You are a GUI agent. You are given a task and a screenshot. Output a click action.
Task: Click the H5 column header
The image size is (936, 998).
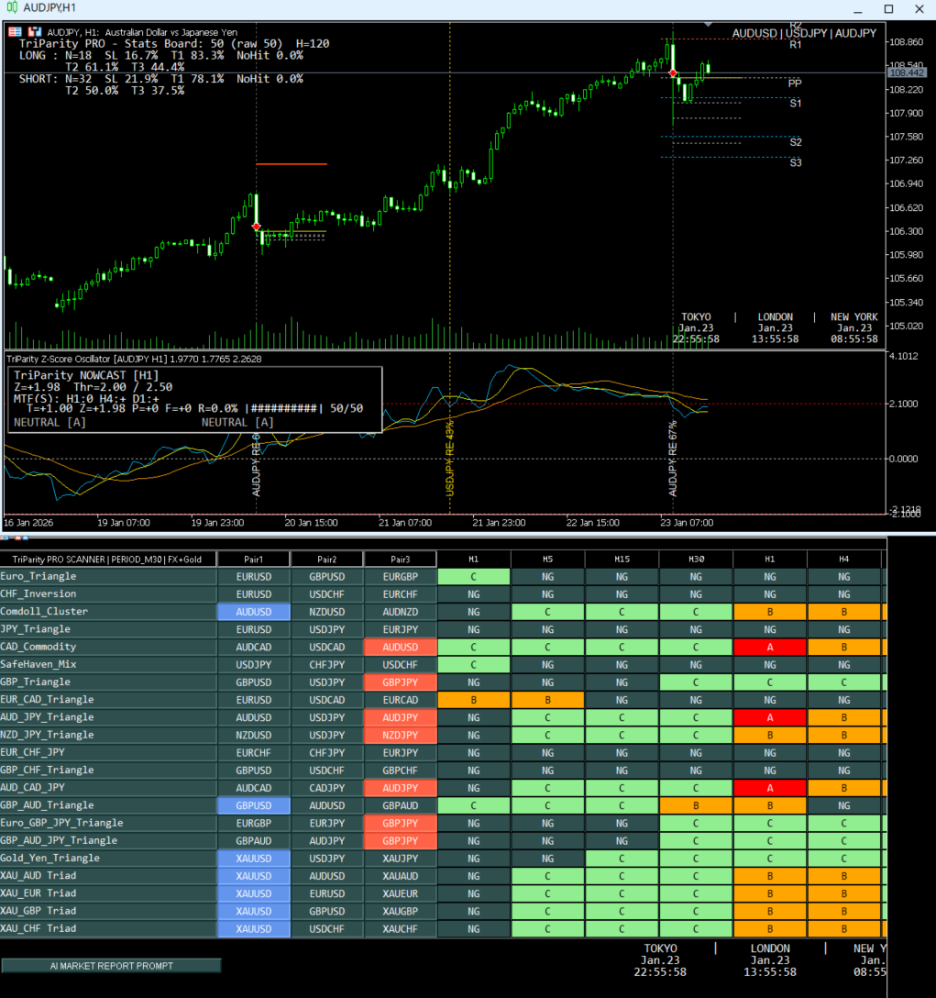point(547,559)
